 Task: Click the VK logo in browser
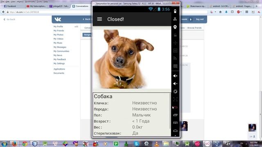click(x=58, y=19)
